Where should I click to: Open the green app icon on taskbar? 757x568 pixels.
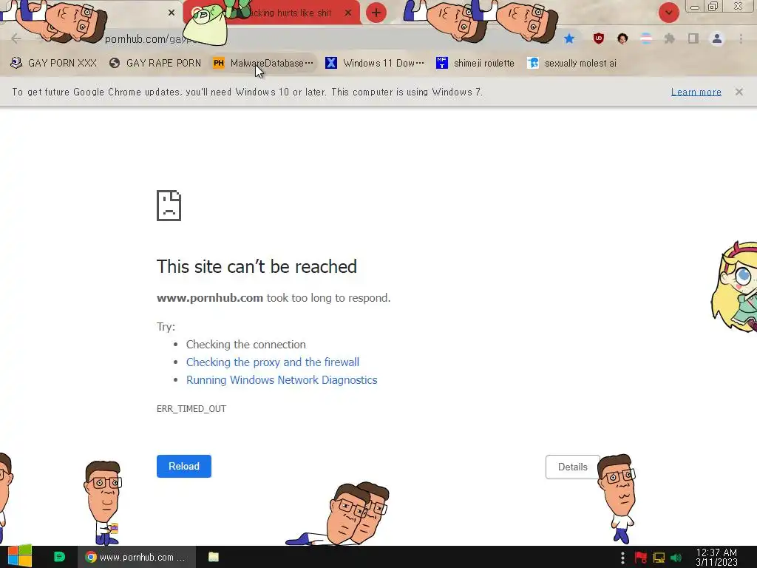pyautogui.click(x=59, y=557)
